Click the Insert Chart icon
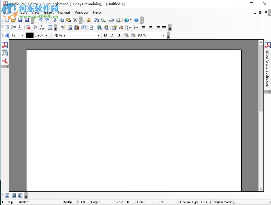 [x=76, y=27]
